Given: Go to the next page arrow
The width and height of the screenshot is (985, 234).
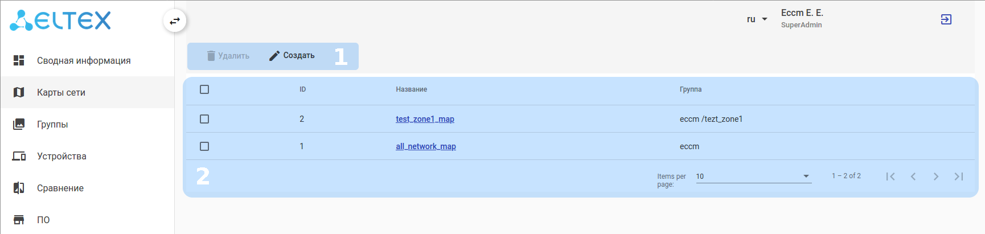Looking at the screenshot, I should (936, 176).
